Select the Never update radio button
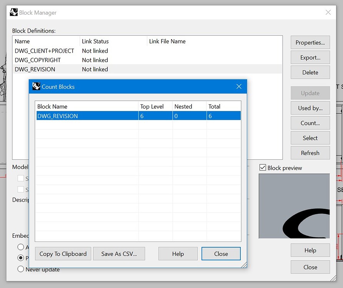This screenshot has width=343, height=288. (x=20, y=269)
